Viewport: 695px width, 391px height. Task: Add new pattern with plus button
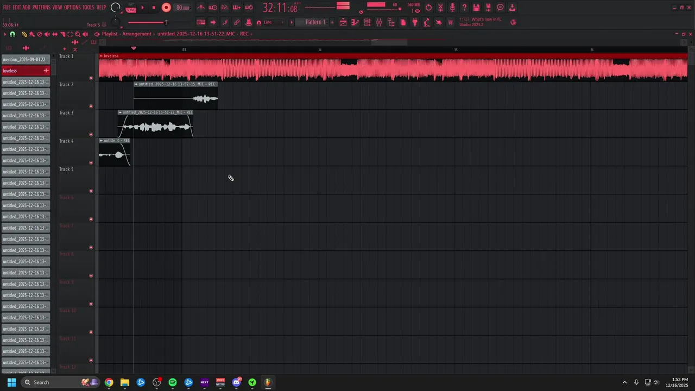[x=332, y=22]
